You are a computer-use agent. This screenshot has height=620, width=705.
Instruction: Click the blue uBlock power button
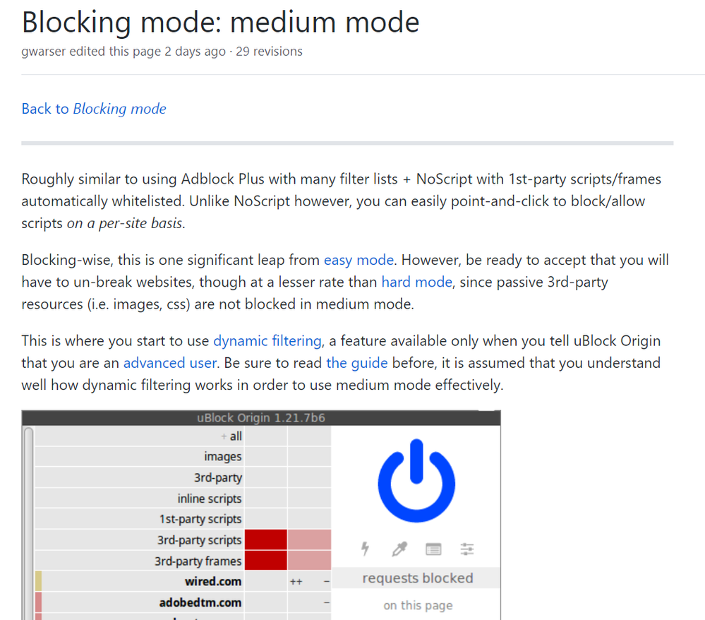[x=416, y=482]
